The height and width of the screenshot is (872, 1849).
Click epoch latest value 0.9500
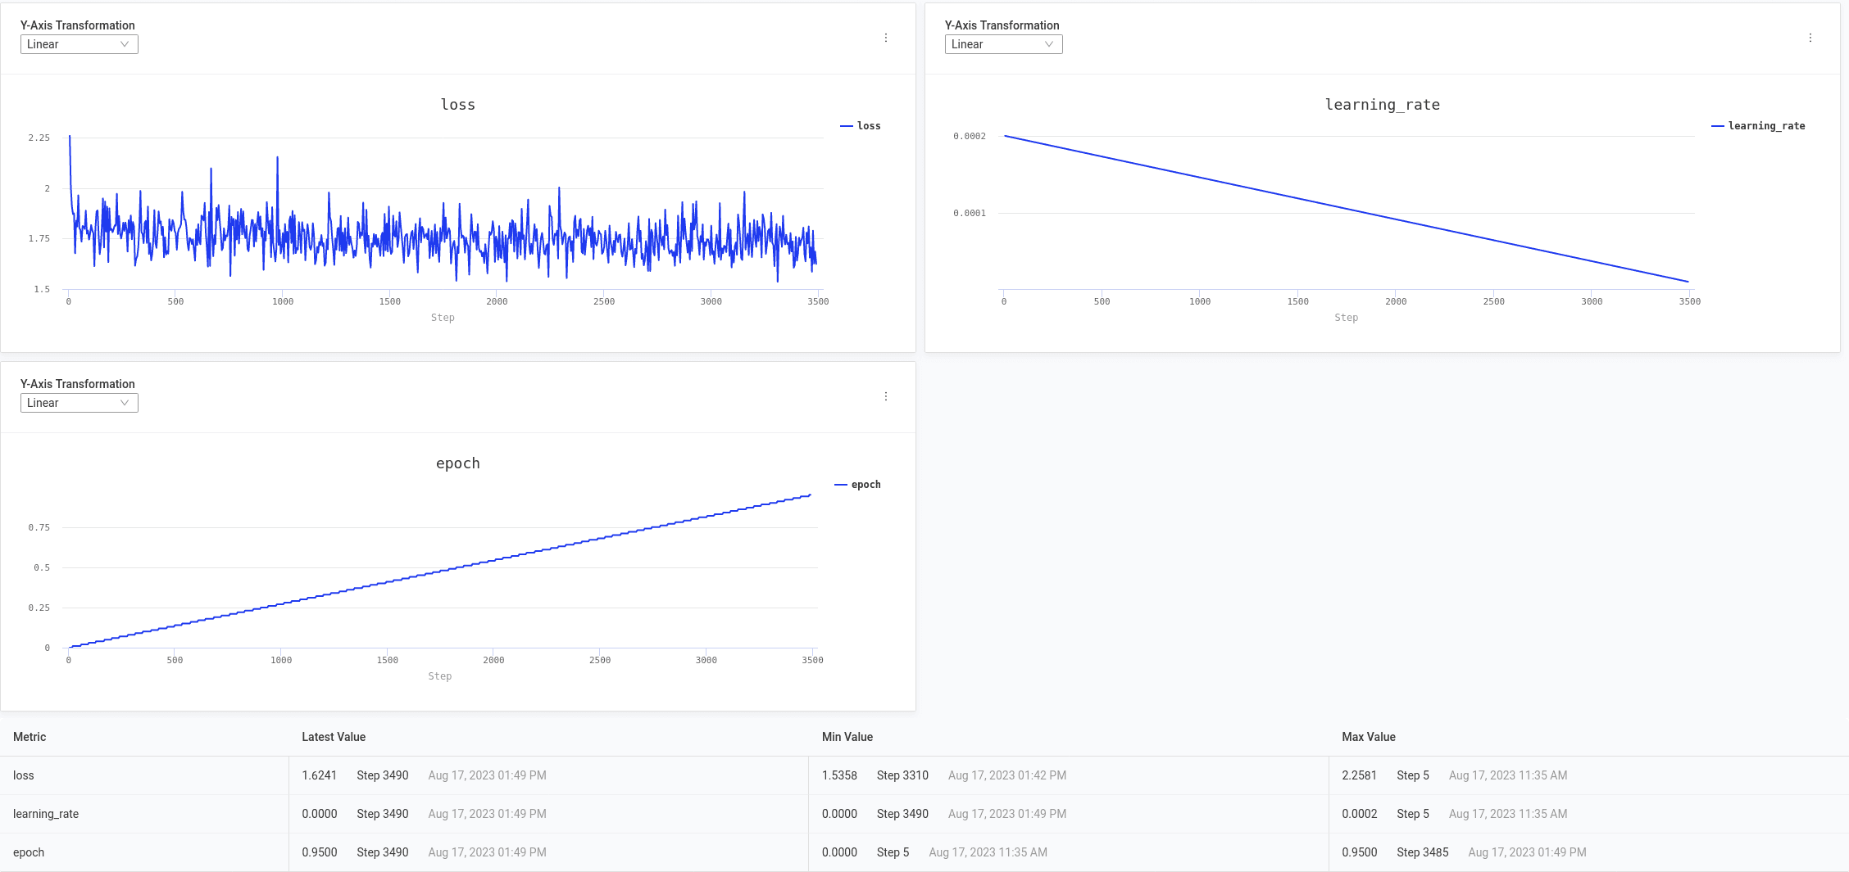pos(320,852)
